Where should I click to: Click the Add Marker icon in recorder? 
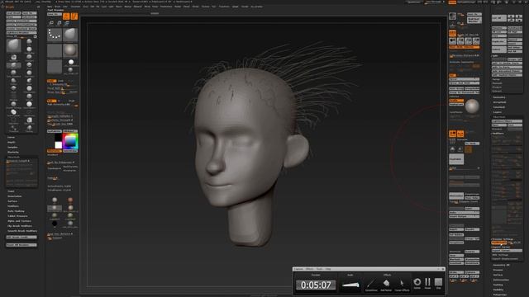[x=386, y=284]
